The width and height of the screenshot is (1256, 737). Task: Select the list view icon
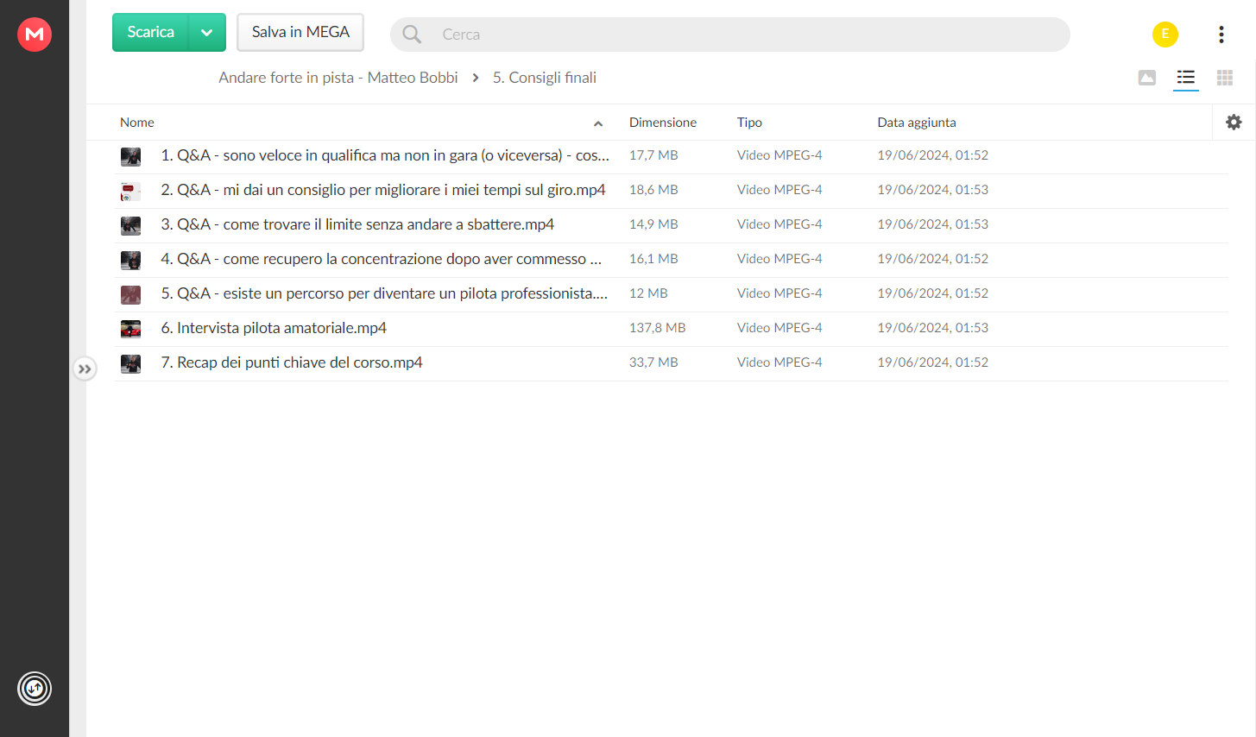(1186, 78)
